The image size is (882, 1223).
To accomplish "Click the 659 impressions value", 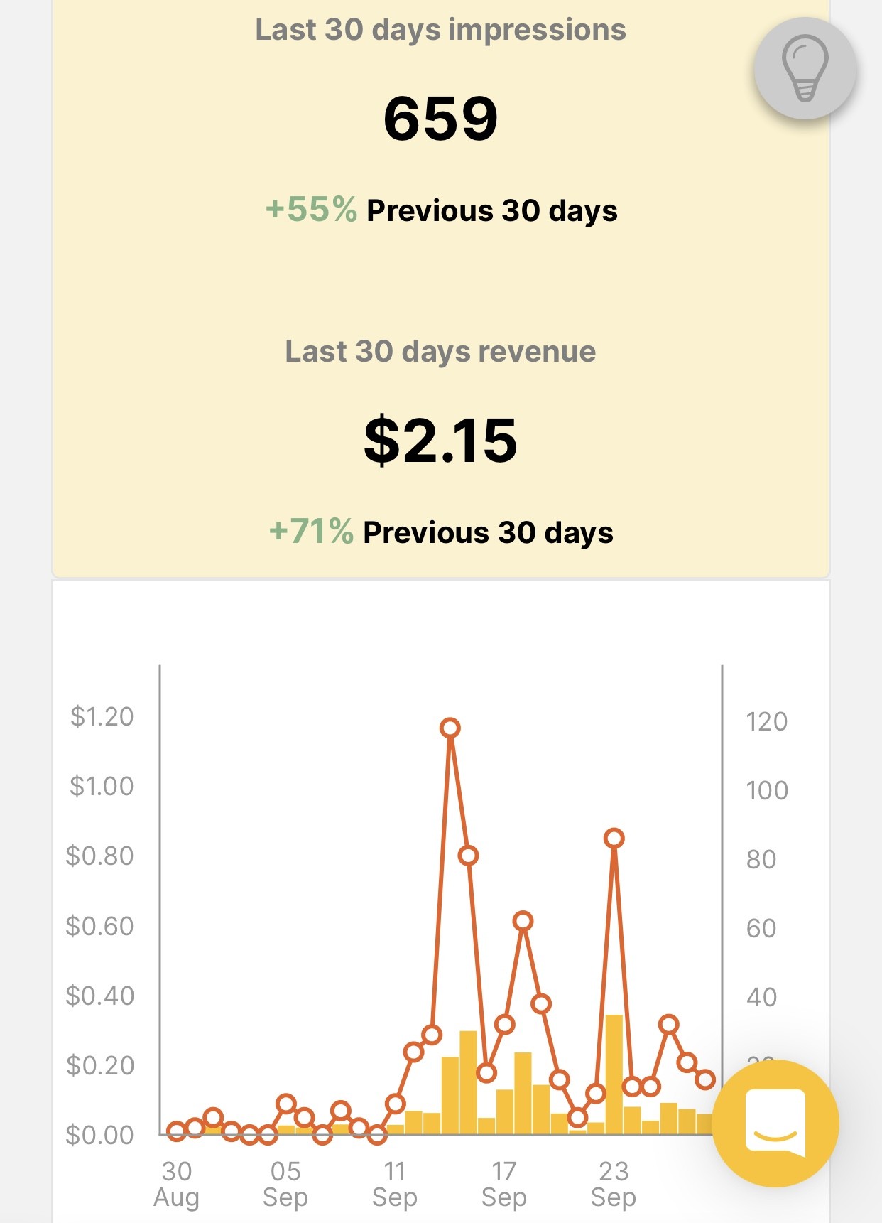I will click(440, 118).
